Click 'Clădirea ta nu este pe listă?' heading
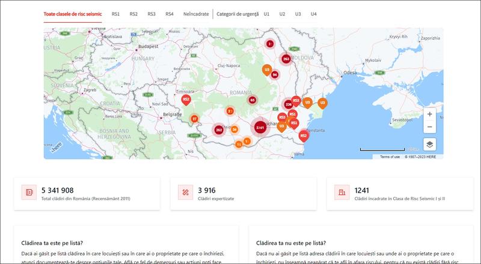This screenshot has width=481, height=264. pos(291,243)
